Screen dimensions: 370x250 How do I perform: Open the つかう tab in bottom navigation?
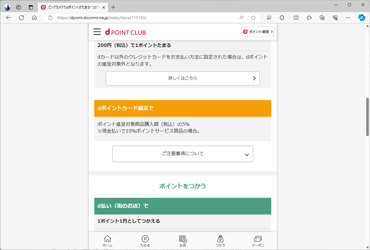pyautogui.click(x=220, y=241)
